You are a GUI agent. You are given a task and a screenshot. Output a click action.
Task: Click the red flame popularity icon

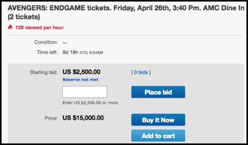[10, 27]
